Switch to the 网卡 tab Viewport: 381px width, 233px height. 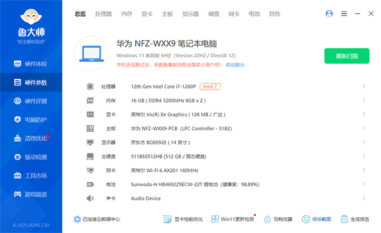[234, 14]
